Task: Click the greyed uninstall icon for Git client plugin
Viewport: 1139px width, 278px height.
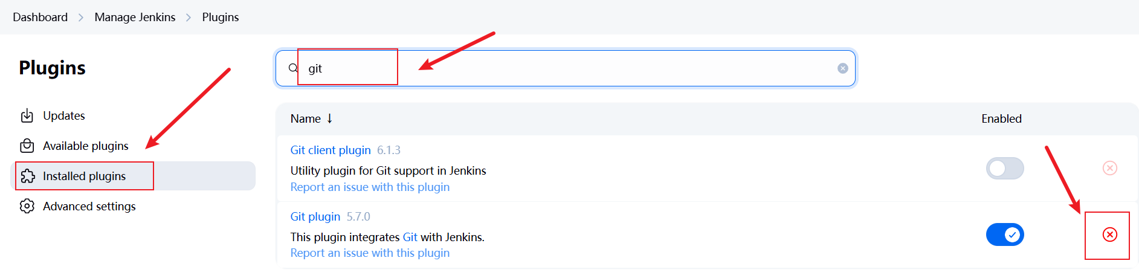Action: pos(1110,168)
